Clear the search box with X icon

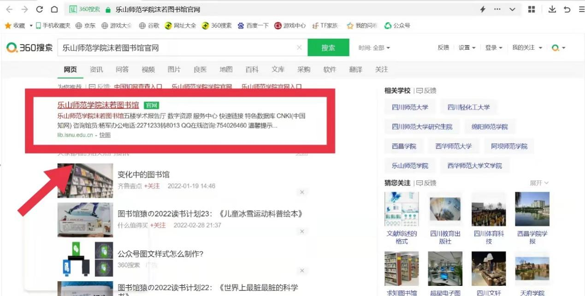coord(299,47)
